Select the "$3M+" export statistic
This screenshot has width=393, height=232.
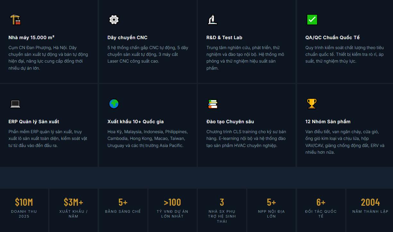73,202
